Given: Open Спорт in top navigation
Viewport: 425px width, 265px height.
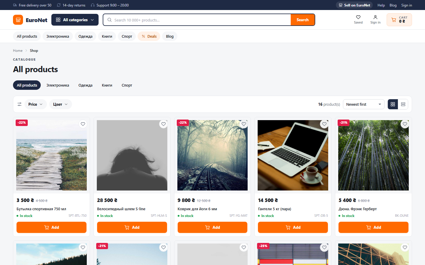Looking at the screenshot, I should click(127, 36).
